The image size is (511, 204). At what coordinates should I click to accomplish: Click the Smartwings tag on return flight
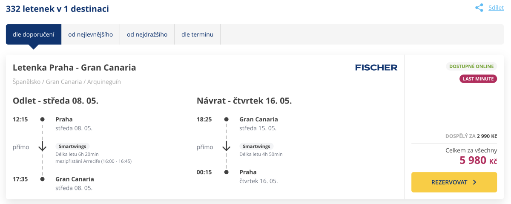pos(256,146)
